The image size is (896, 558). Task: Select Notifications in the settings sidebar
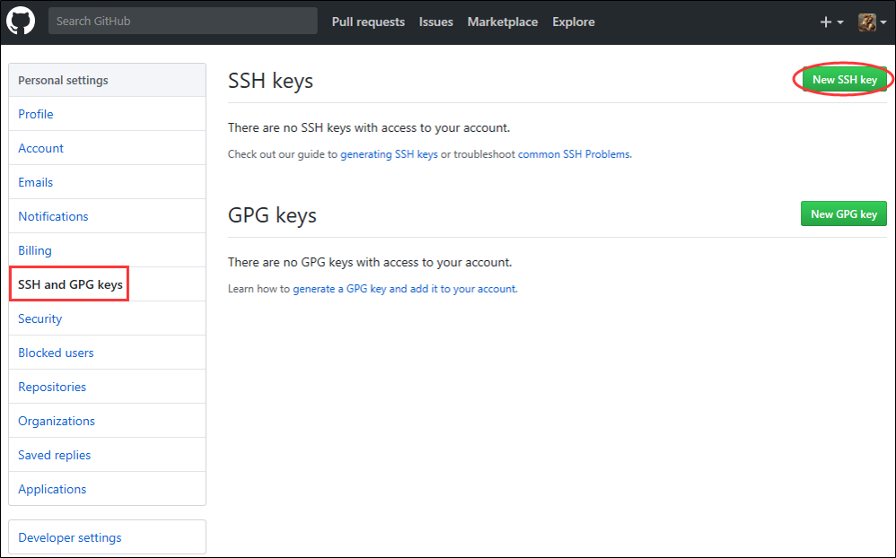(107, 216)
